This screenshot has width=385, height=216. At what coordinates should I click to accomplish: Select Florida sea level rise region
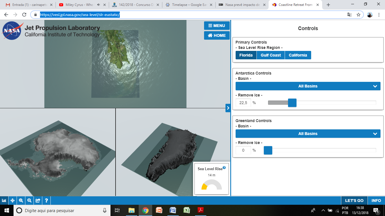[246, 55]
